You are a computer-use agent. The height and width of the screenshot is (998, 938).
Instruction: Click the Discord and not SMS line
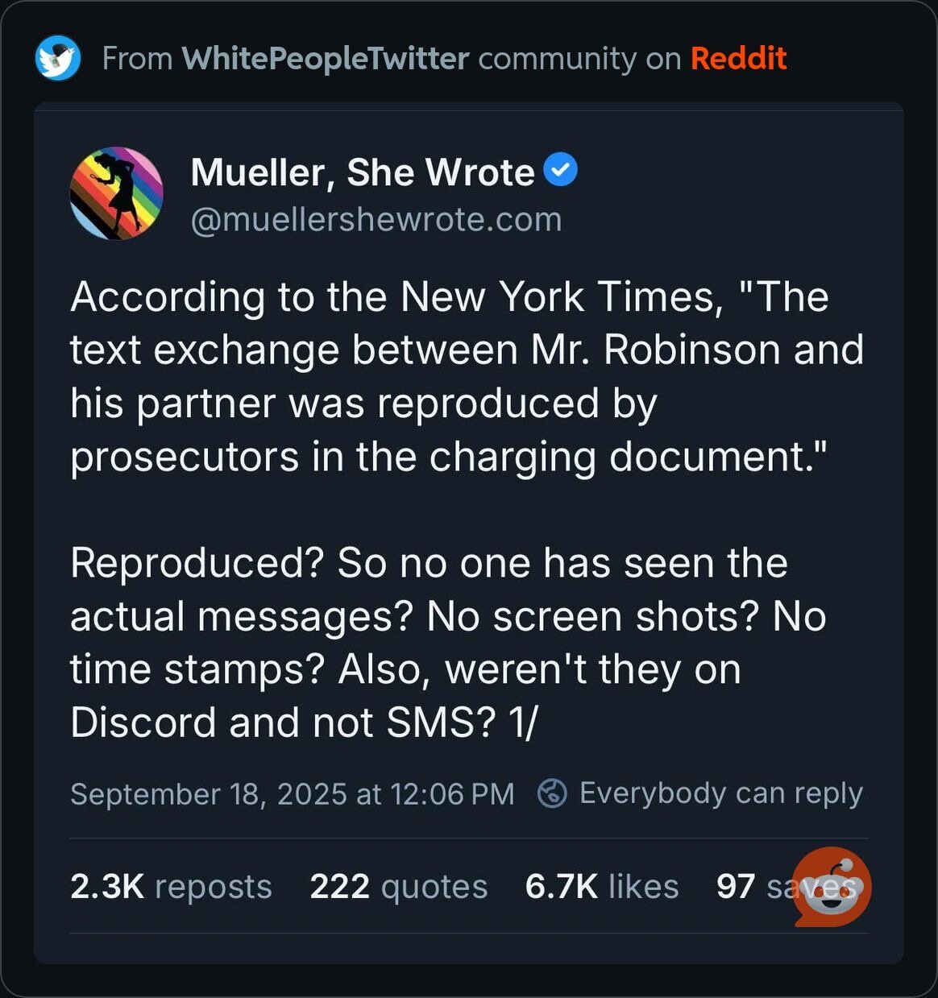click(304, 722)
